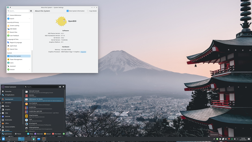Screen dimensions: 252x142
Task: Click the Copy Details button
Action: [92, 11]
